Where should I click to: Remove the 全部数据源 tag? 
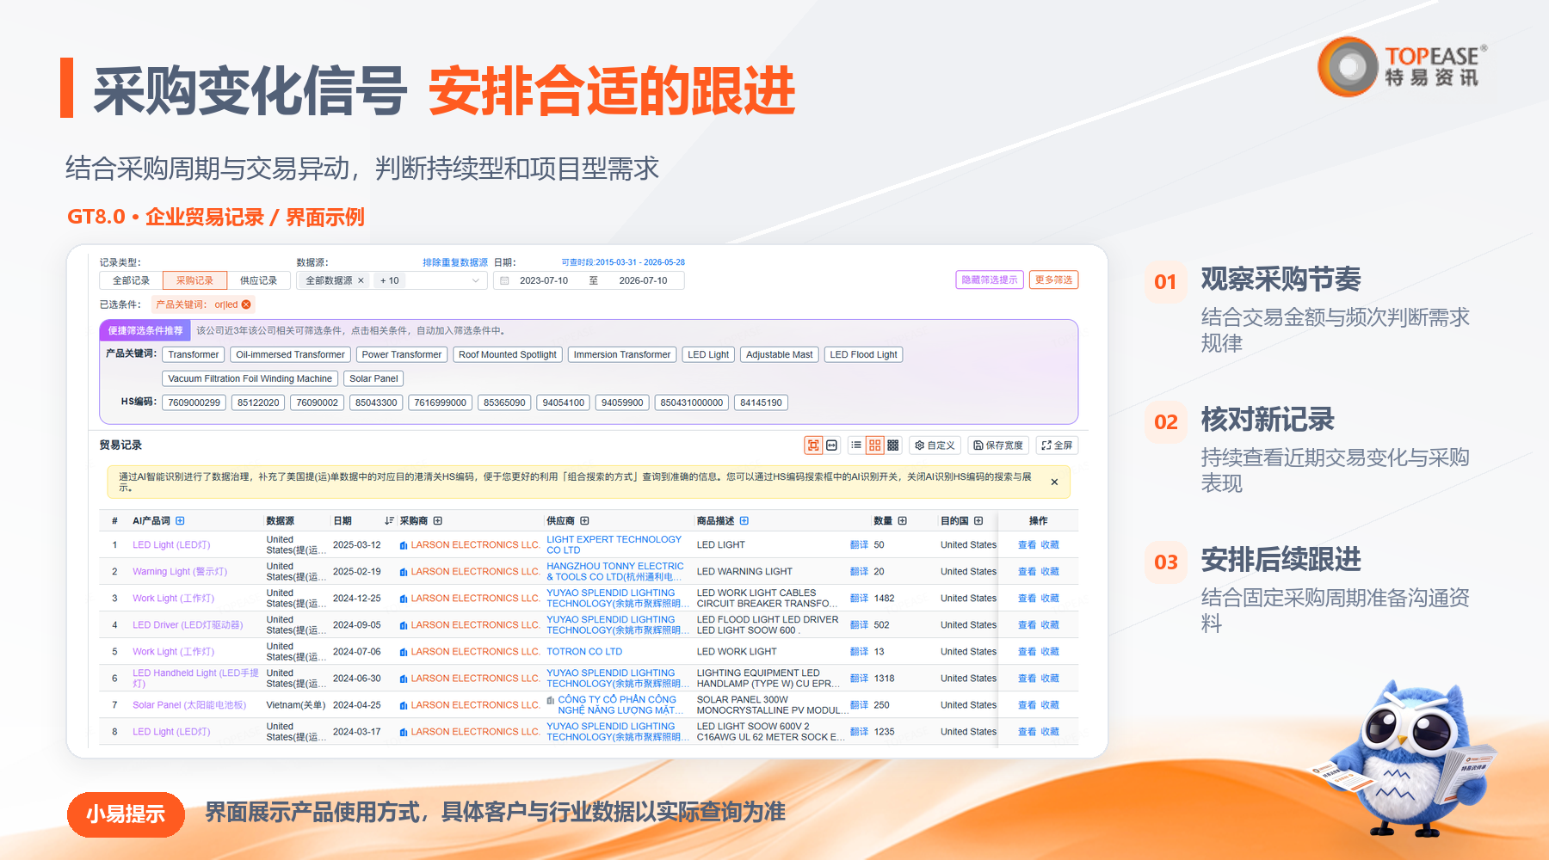tap(361, 280)
